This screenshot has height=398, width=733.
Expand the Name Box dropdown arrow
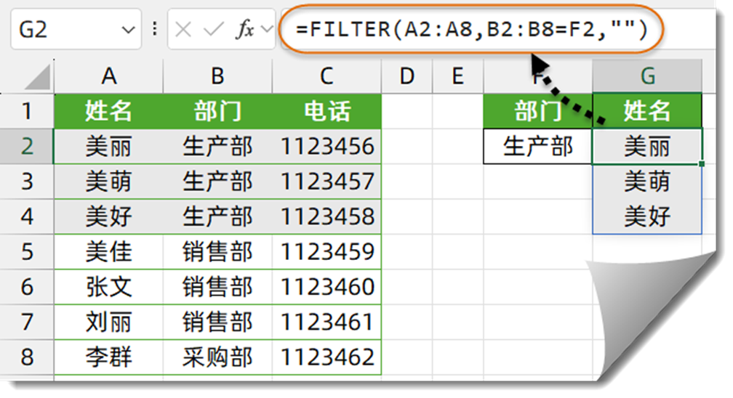pos(128,31)
